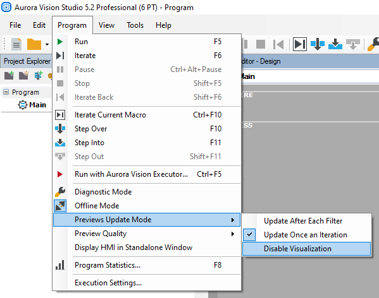This screenshot has width=379, height=298.
Task: Click the toolbar Step Out icon
Action: (x=353, y=44)
